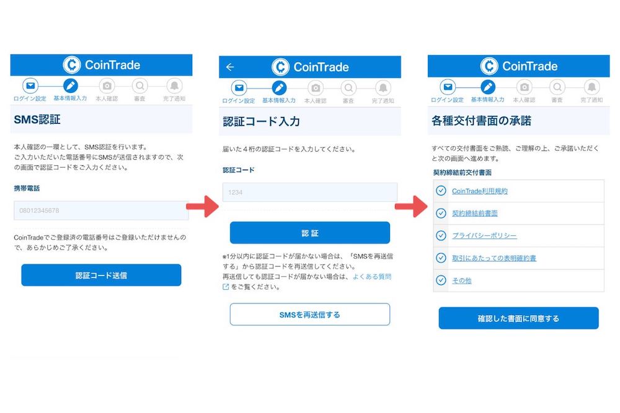Focus 携帯電話 number input field

pos(101,211)
